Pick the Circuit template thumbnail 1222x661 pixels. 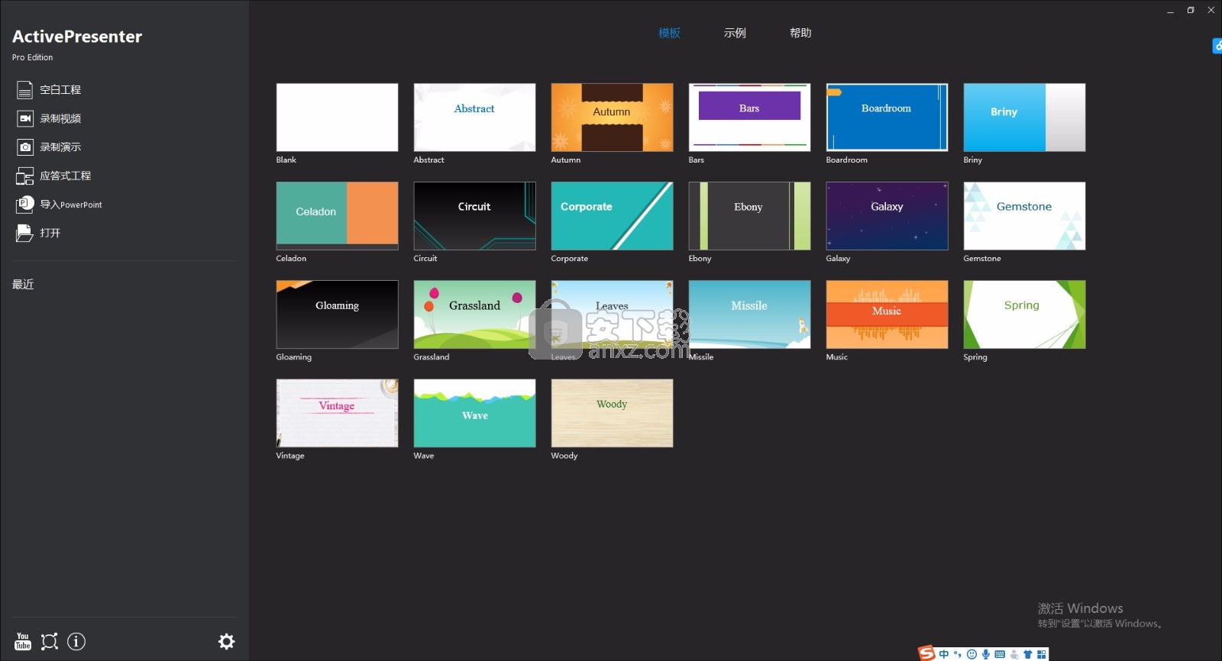click(x=474, y=216)
